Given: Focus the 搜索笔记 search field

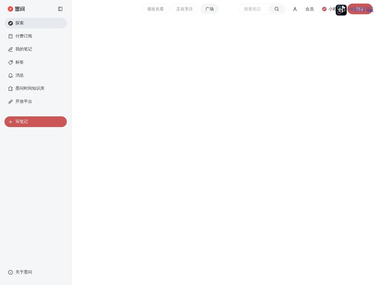Looking at the screenshot, I should pyautogui.click(x=254, y=9).
